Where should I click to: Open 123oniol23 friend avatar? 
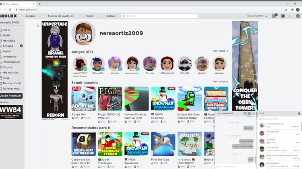97,63
